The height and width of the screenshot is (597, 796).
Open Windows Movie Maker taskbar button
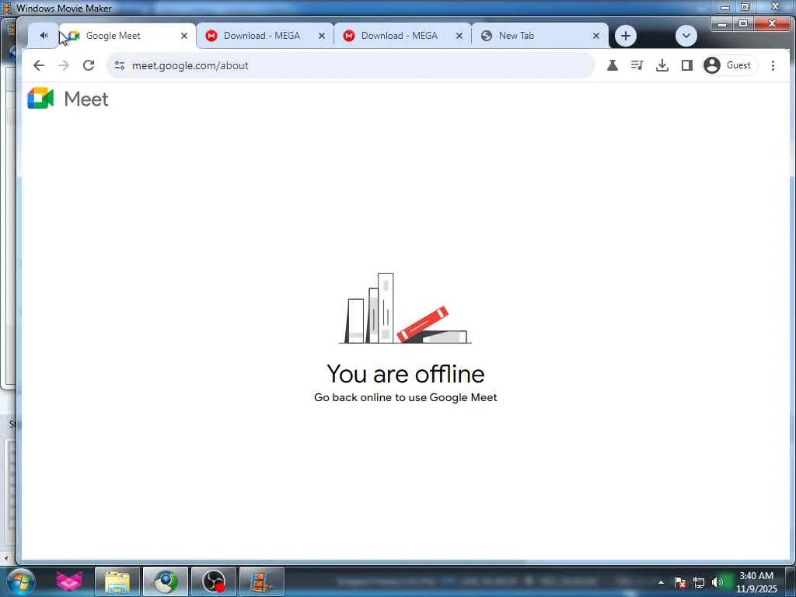coord(261,581)
